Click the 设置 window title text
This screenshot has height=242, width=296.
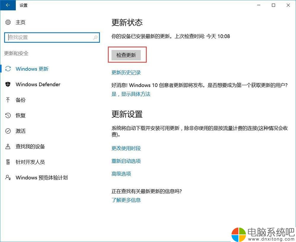coord(24,5)
